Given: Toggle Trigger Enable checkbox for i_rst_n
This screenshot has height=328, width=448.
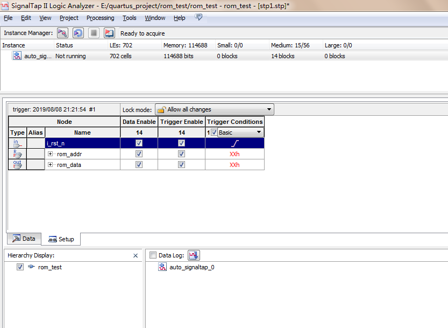Looking at the screenshot, I should [181, 143].
